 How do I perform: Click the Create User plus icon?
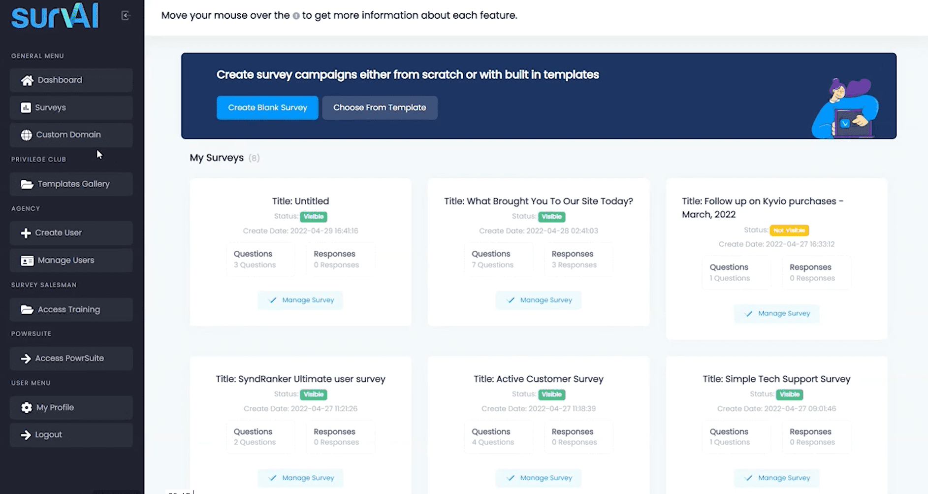pyautogui.click(x=26, y=233)
